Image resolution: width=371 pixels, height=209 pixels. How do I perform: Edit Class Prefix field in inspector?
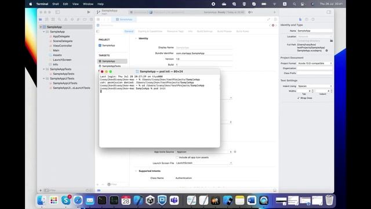click(315, 73)
